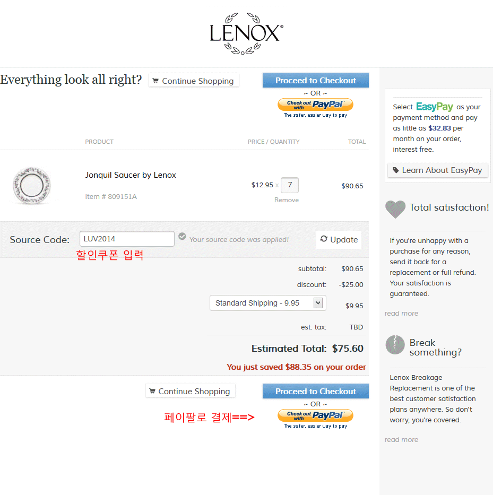Click the source code applied checkmark icon

click(x=182, y=236)
